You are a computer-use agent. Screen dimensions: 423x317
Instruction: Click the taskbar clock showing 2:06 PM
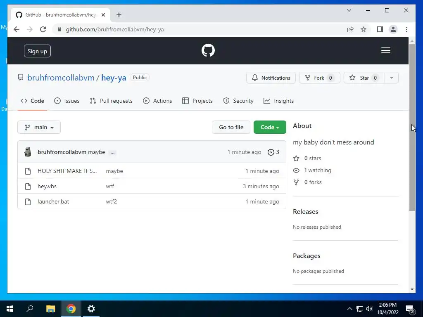click(387, 309)
